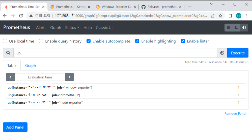Click the job="prometheus" result row

[x=126, y=95]
